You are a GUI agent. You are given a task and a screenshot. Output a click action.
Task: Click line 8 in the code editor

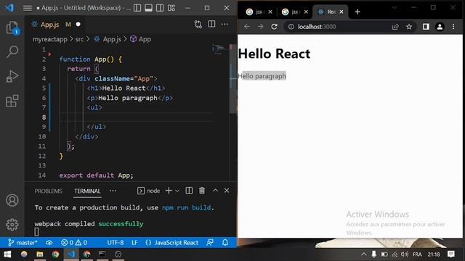(136, 117)
